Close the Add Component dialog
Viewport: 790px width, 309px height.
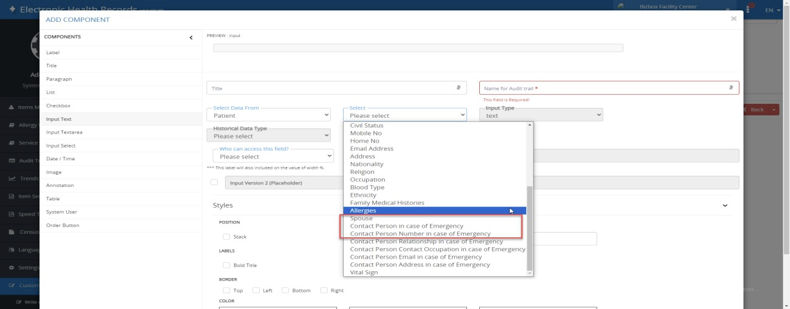point(733,19)
